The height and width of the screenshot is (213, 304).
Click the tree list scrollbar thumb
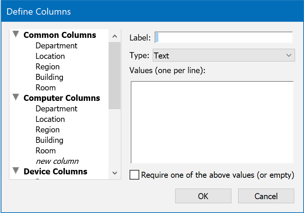pyautogui.click(x=115, y=75)
